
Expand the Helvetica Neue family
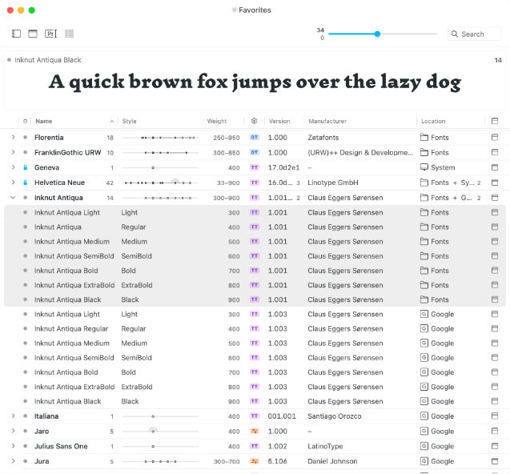pyautogui.click(x=13, y=183)
